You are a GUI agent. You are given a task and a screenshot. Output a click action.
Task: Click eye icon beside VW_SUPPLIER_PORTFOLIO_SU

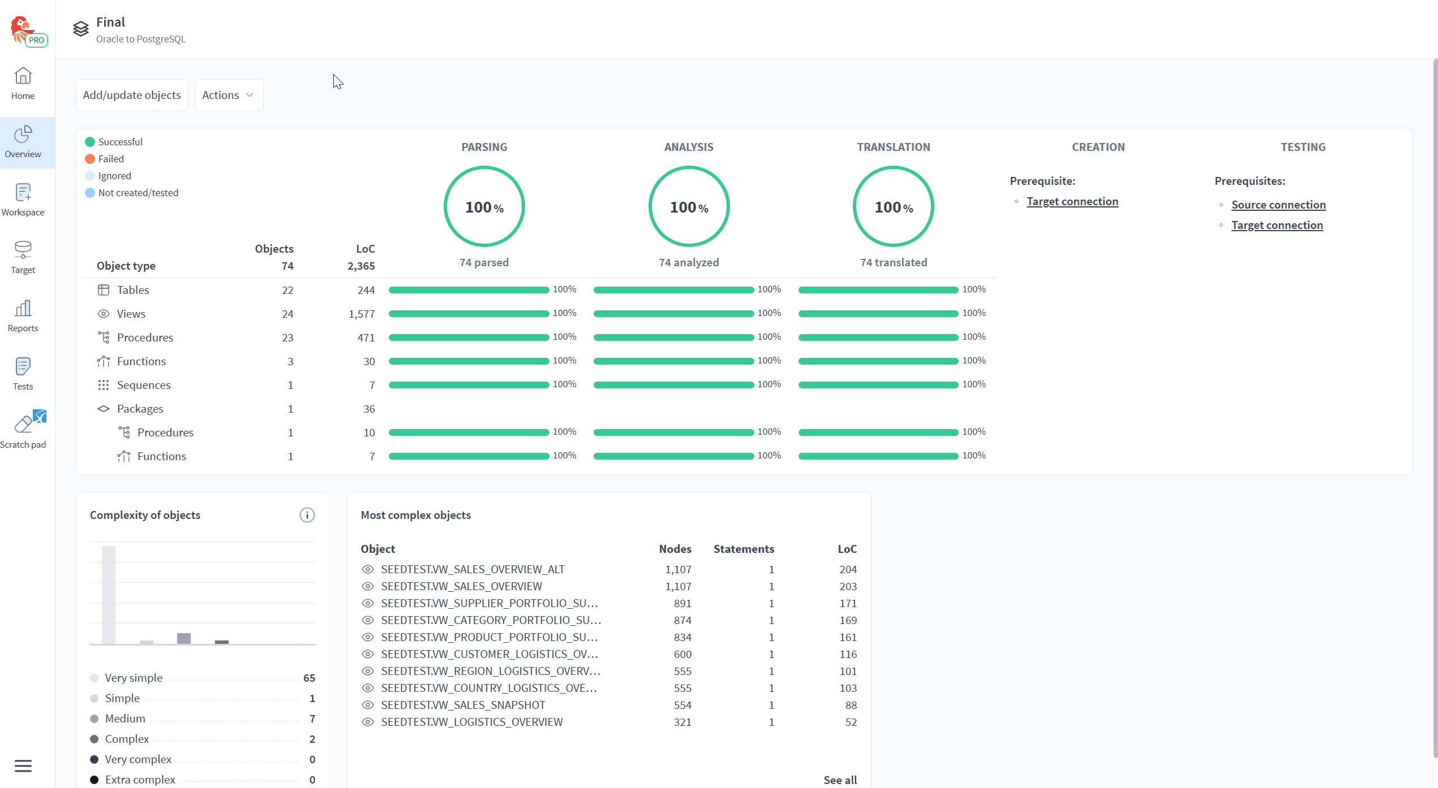pos(368,603)
